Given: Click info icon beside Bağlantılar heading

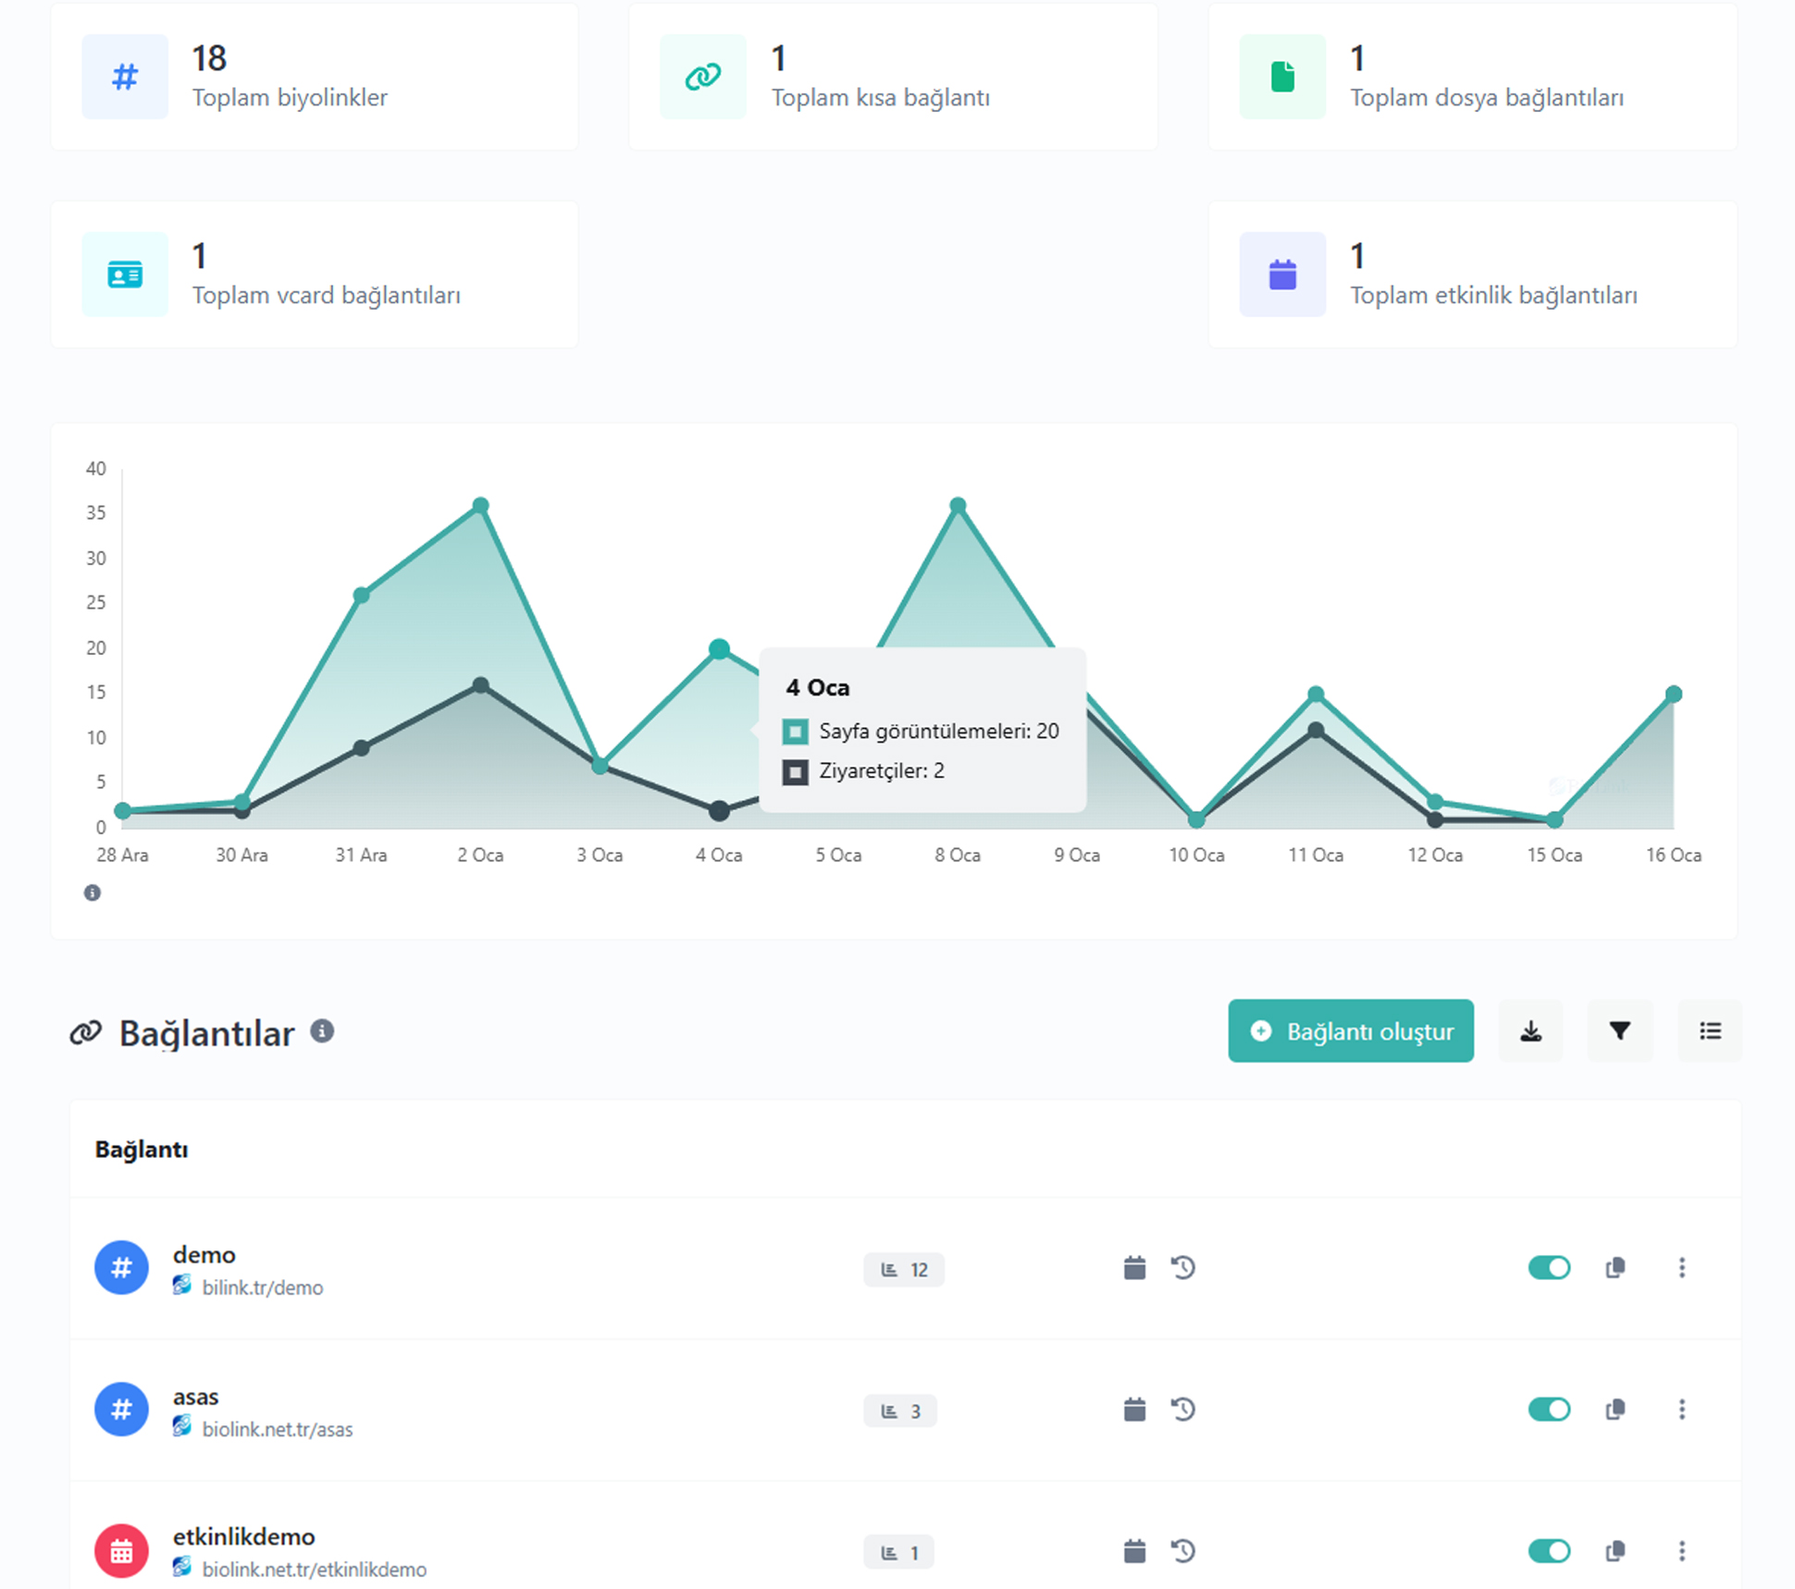Looking at the screenshot, I should pos(322,1030).
